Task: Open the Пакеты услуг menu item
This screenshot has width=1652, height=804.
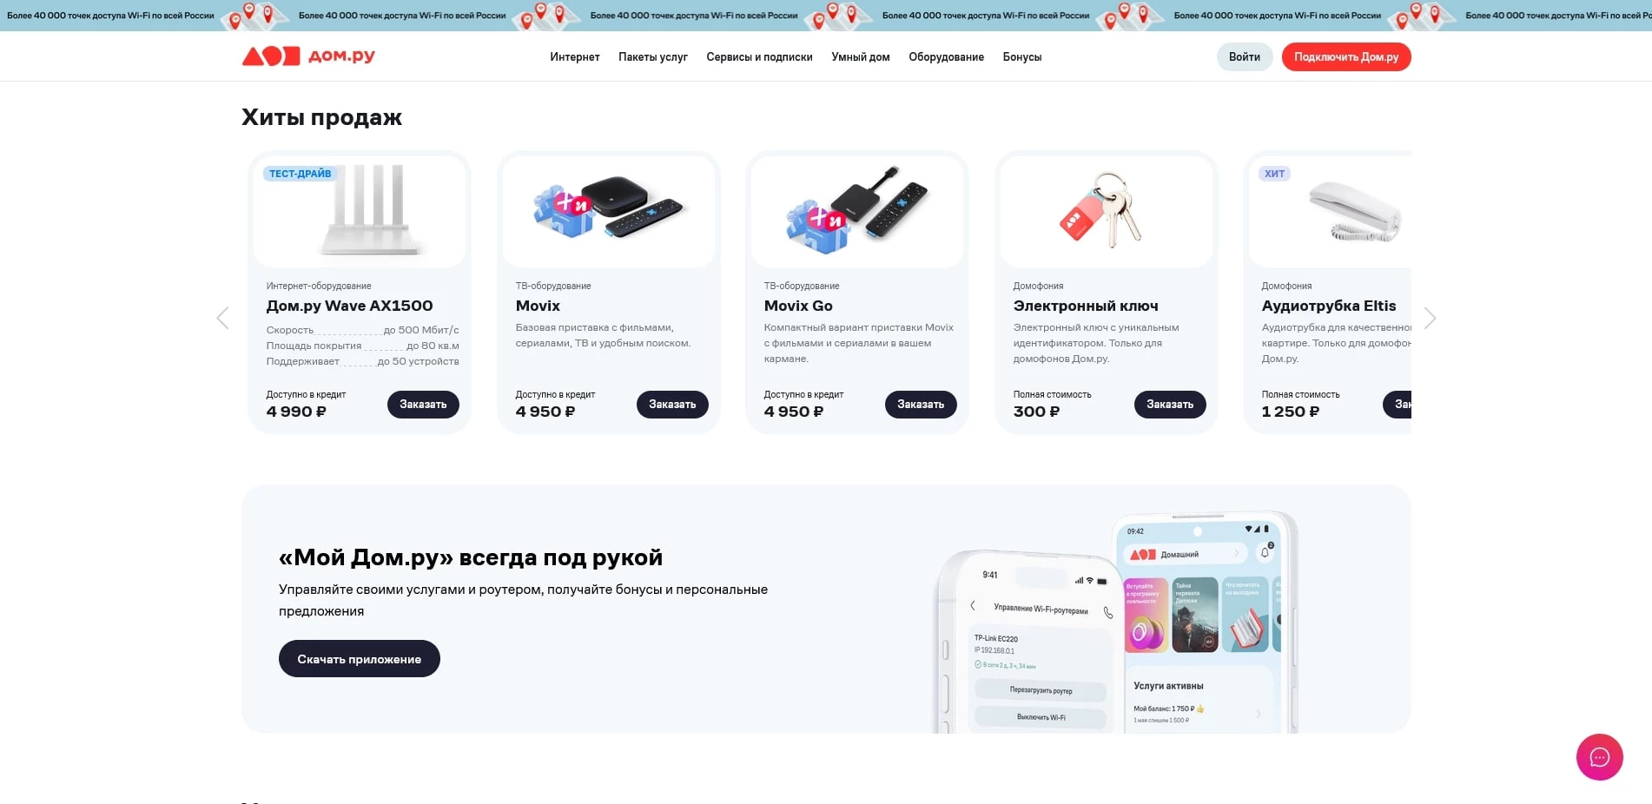Action: 653,57
